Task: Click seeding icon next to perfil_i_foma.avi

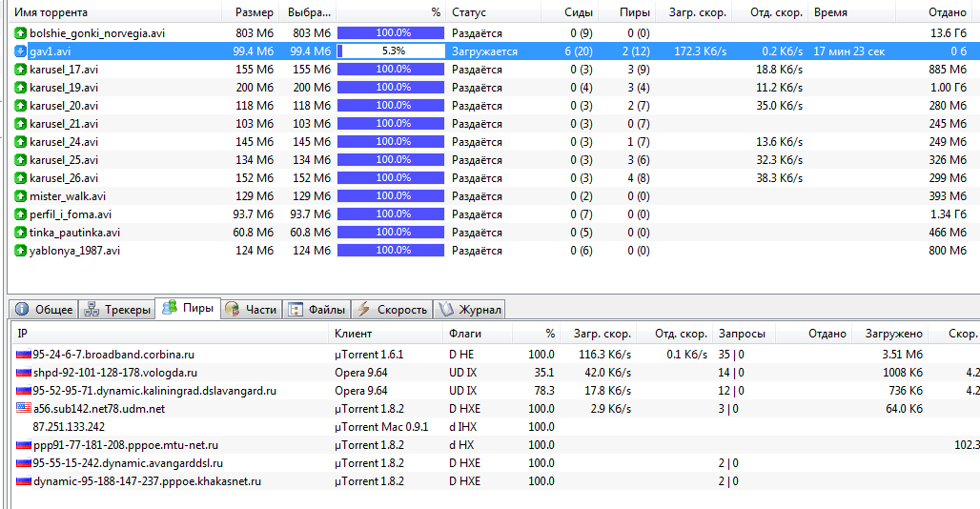Action: tap(21, 214)
